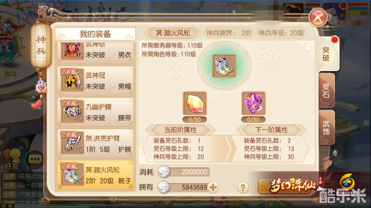Viewport: 371px width, 208px height.
Task: Click the chat bubble icon
Action: [35, 159]
